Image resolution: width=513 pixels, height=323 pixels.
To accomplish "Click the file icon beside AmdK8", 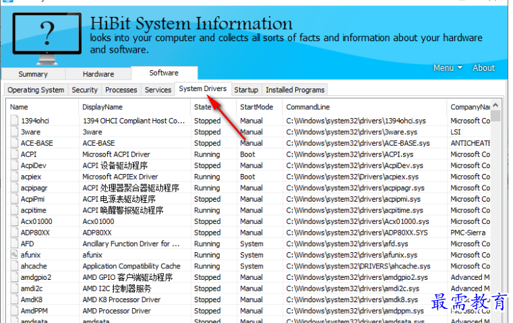I will 14,299.
